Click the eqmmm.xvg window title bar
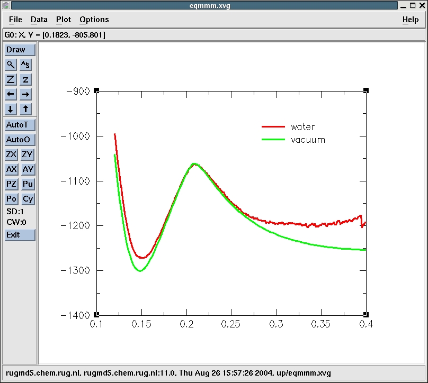 pos(204,5)
